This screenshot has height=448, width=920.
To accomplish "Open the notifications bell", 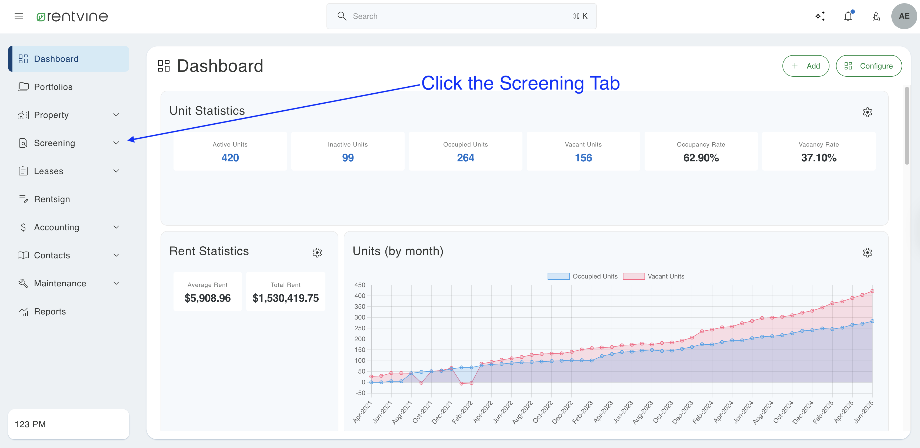I will (848, 16).
